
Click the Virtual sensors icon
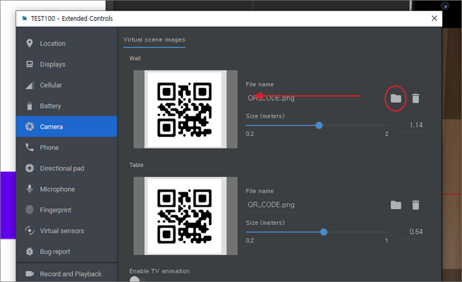pos(30,231)
